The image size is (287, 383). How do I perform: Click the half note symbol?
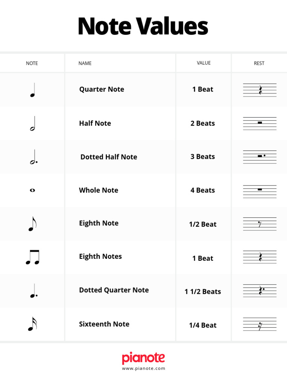(x=33, y=124)
